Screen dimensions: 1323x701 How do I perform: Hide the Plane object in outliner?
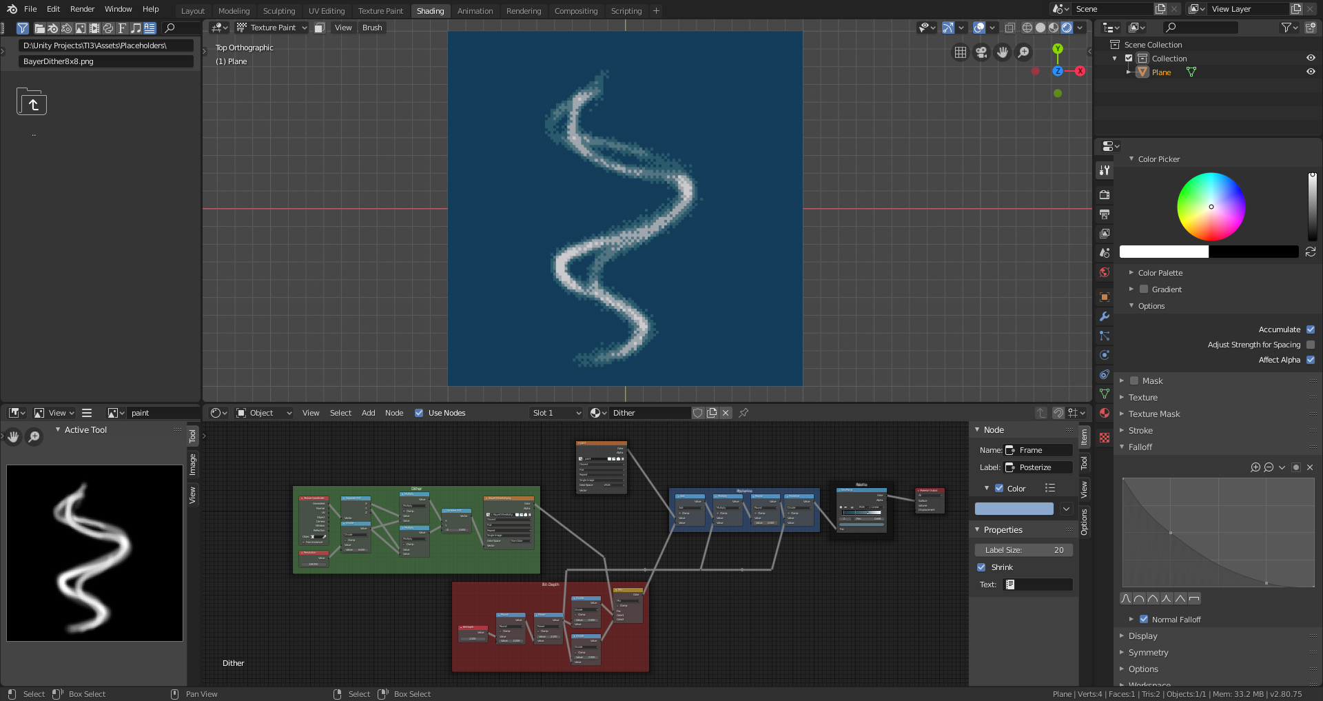pos(1311,72)
